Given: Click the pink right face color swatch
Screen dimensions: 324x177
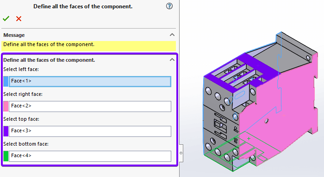Looking at the screenshot, I should tap(6, 106).
